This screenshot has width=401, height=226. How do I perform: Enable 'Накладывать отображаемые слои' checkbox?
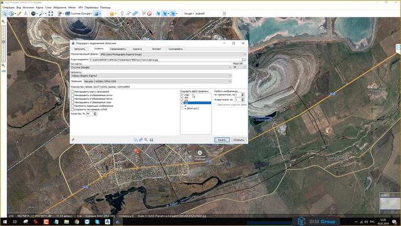[x=73, y=102]
